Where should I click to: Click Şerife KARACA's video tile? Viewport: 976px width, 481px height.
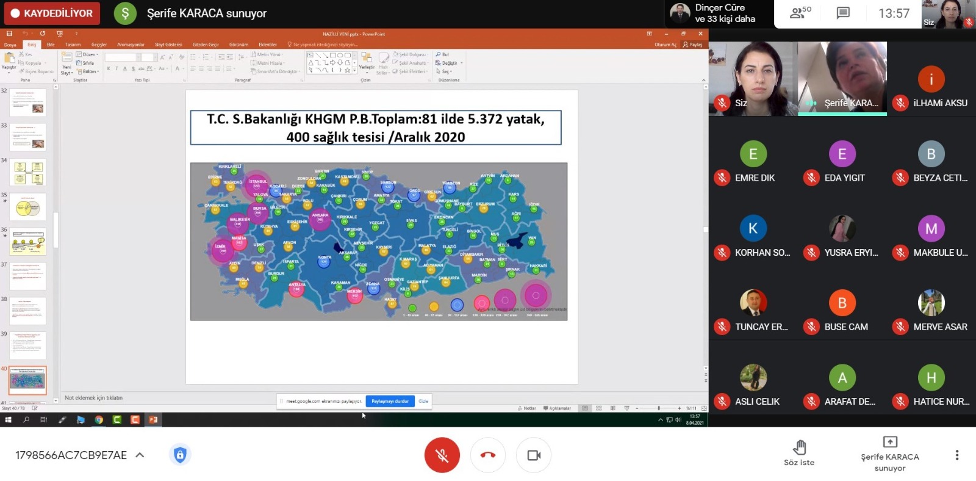click(x=842, y=79)
